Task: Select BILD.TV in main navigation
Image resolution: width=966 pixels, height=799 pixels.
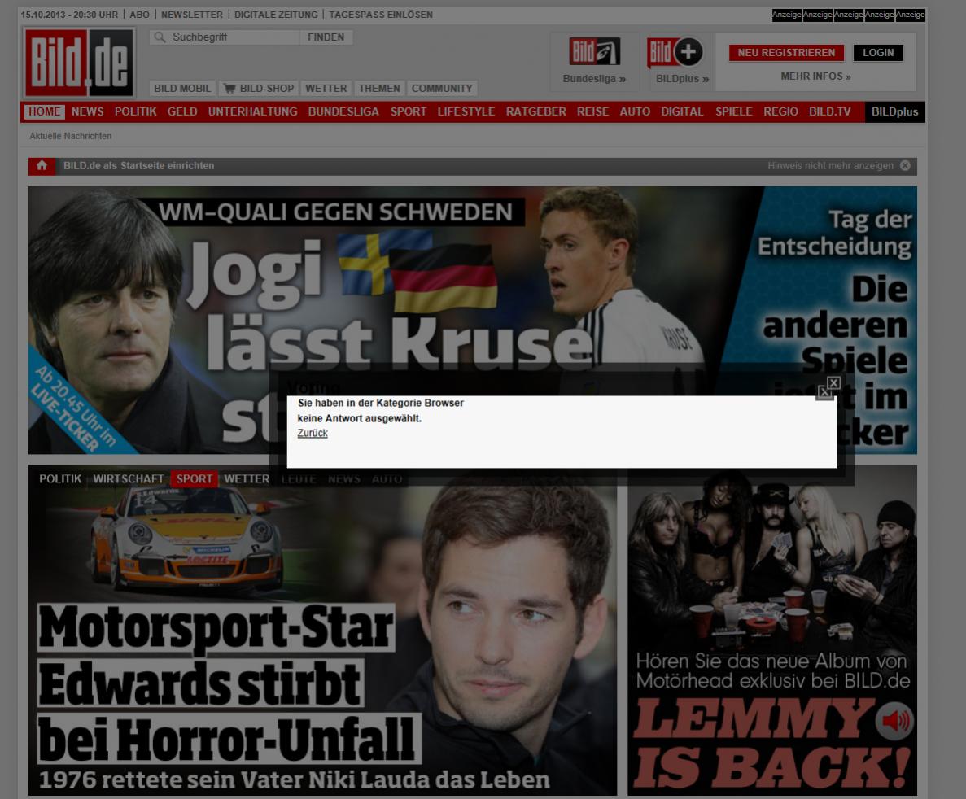Action: coord(830,111)
